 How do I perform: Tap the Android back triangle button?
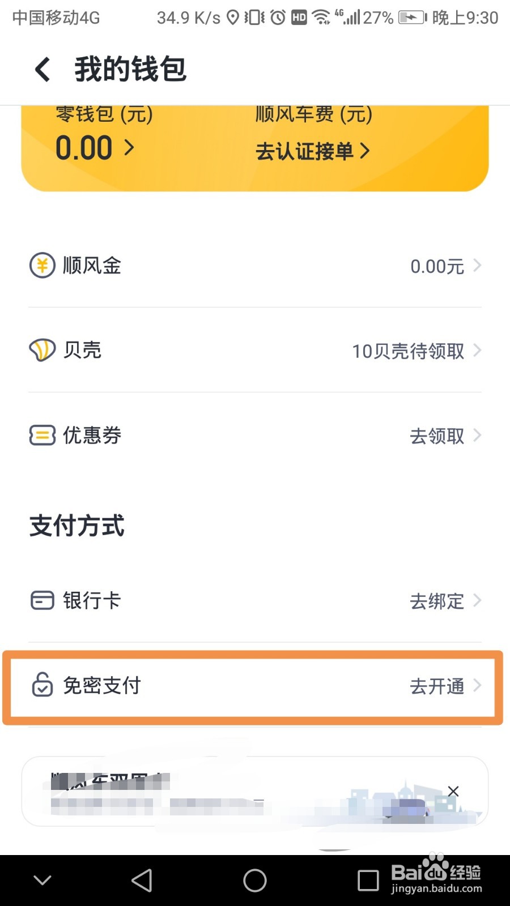click(x=142, y=881)
